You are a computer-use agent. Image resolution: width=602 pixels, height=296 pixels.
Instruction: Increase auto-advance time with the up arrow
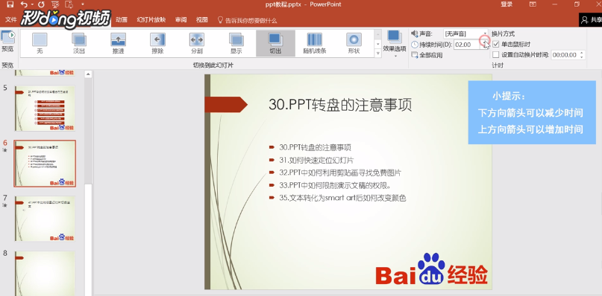582,53
